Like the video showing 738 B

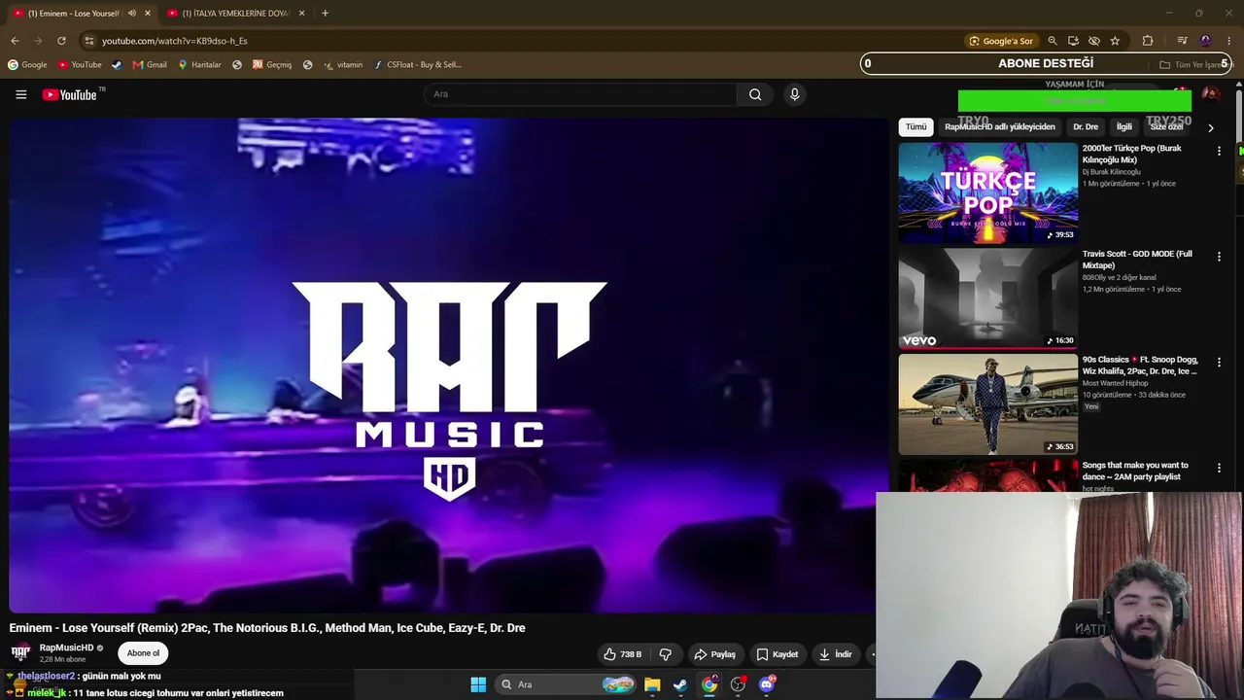pyautogui.click(x=622, y=654)
